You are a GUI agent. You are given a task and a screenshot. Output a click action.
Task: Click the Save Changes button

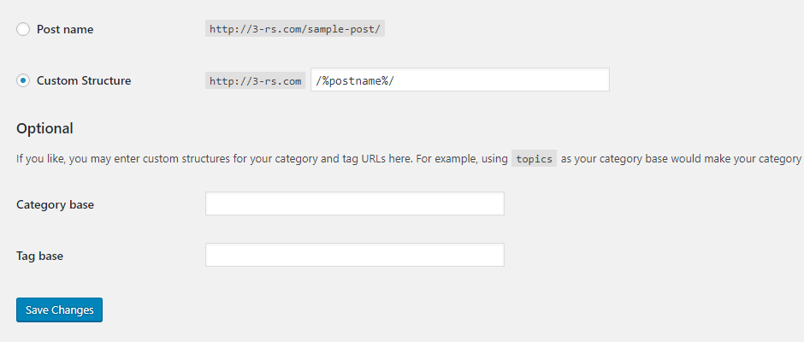click(60, 310)
